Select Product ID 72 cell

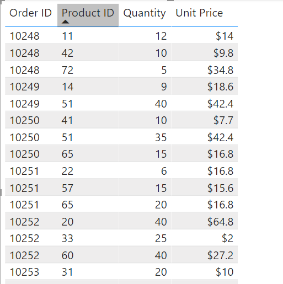88,70
